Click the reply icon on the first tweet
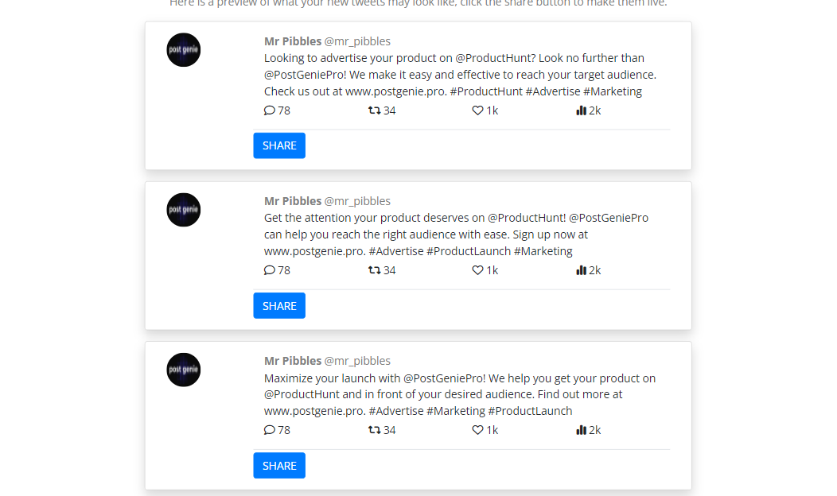Viewport: 837px width, 496px height. click(x=270, y=110)
